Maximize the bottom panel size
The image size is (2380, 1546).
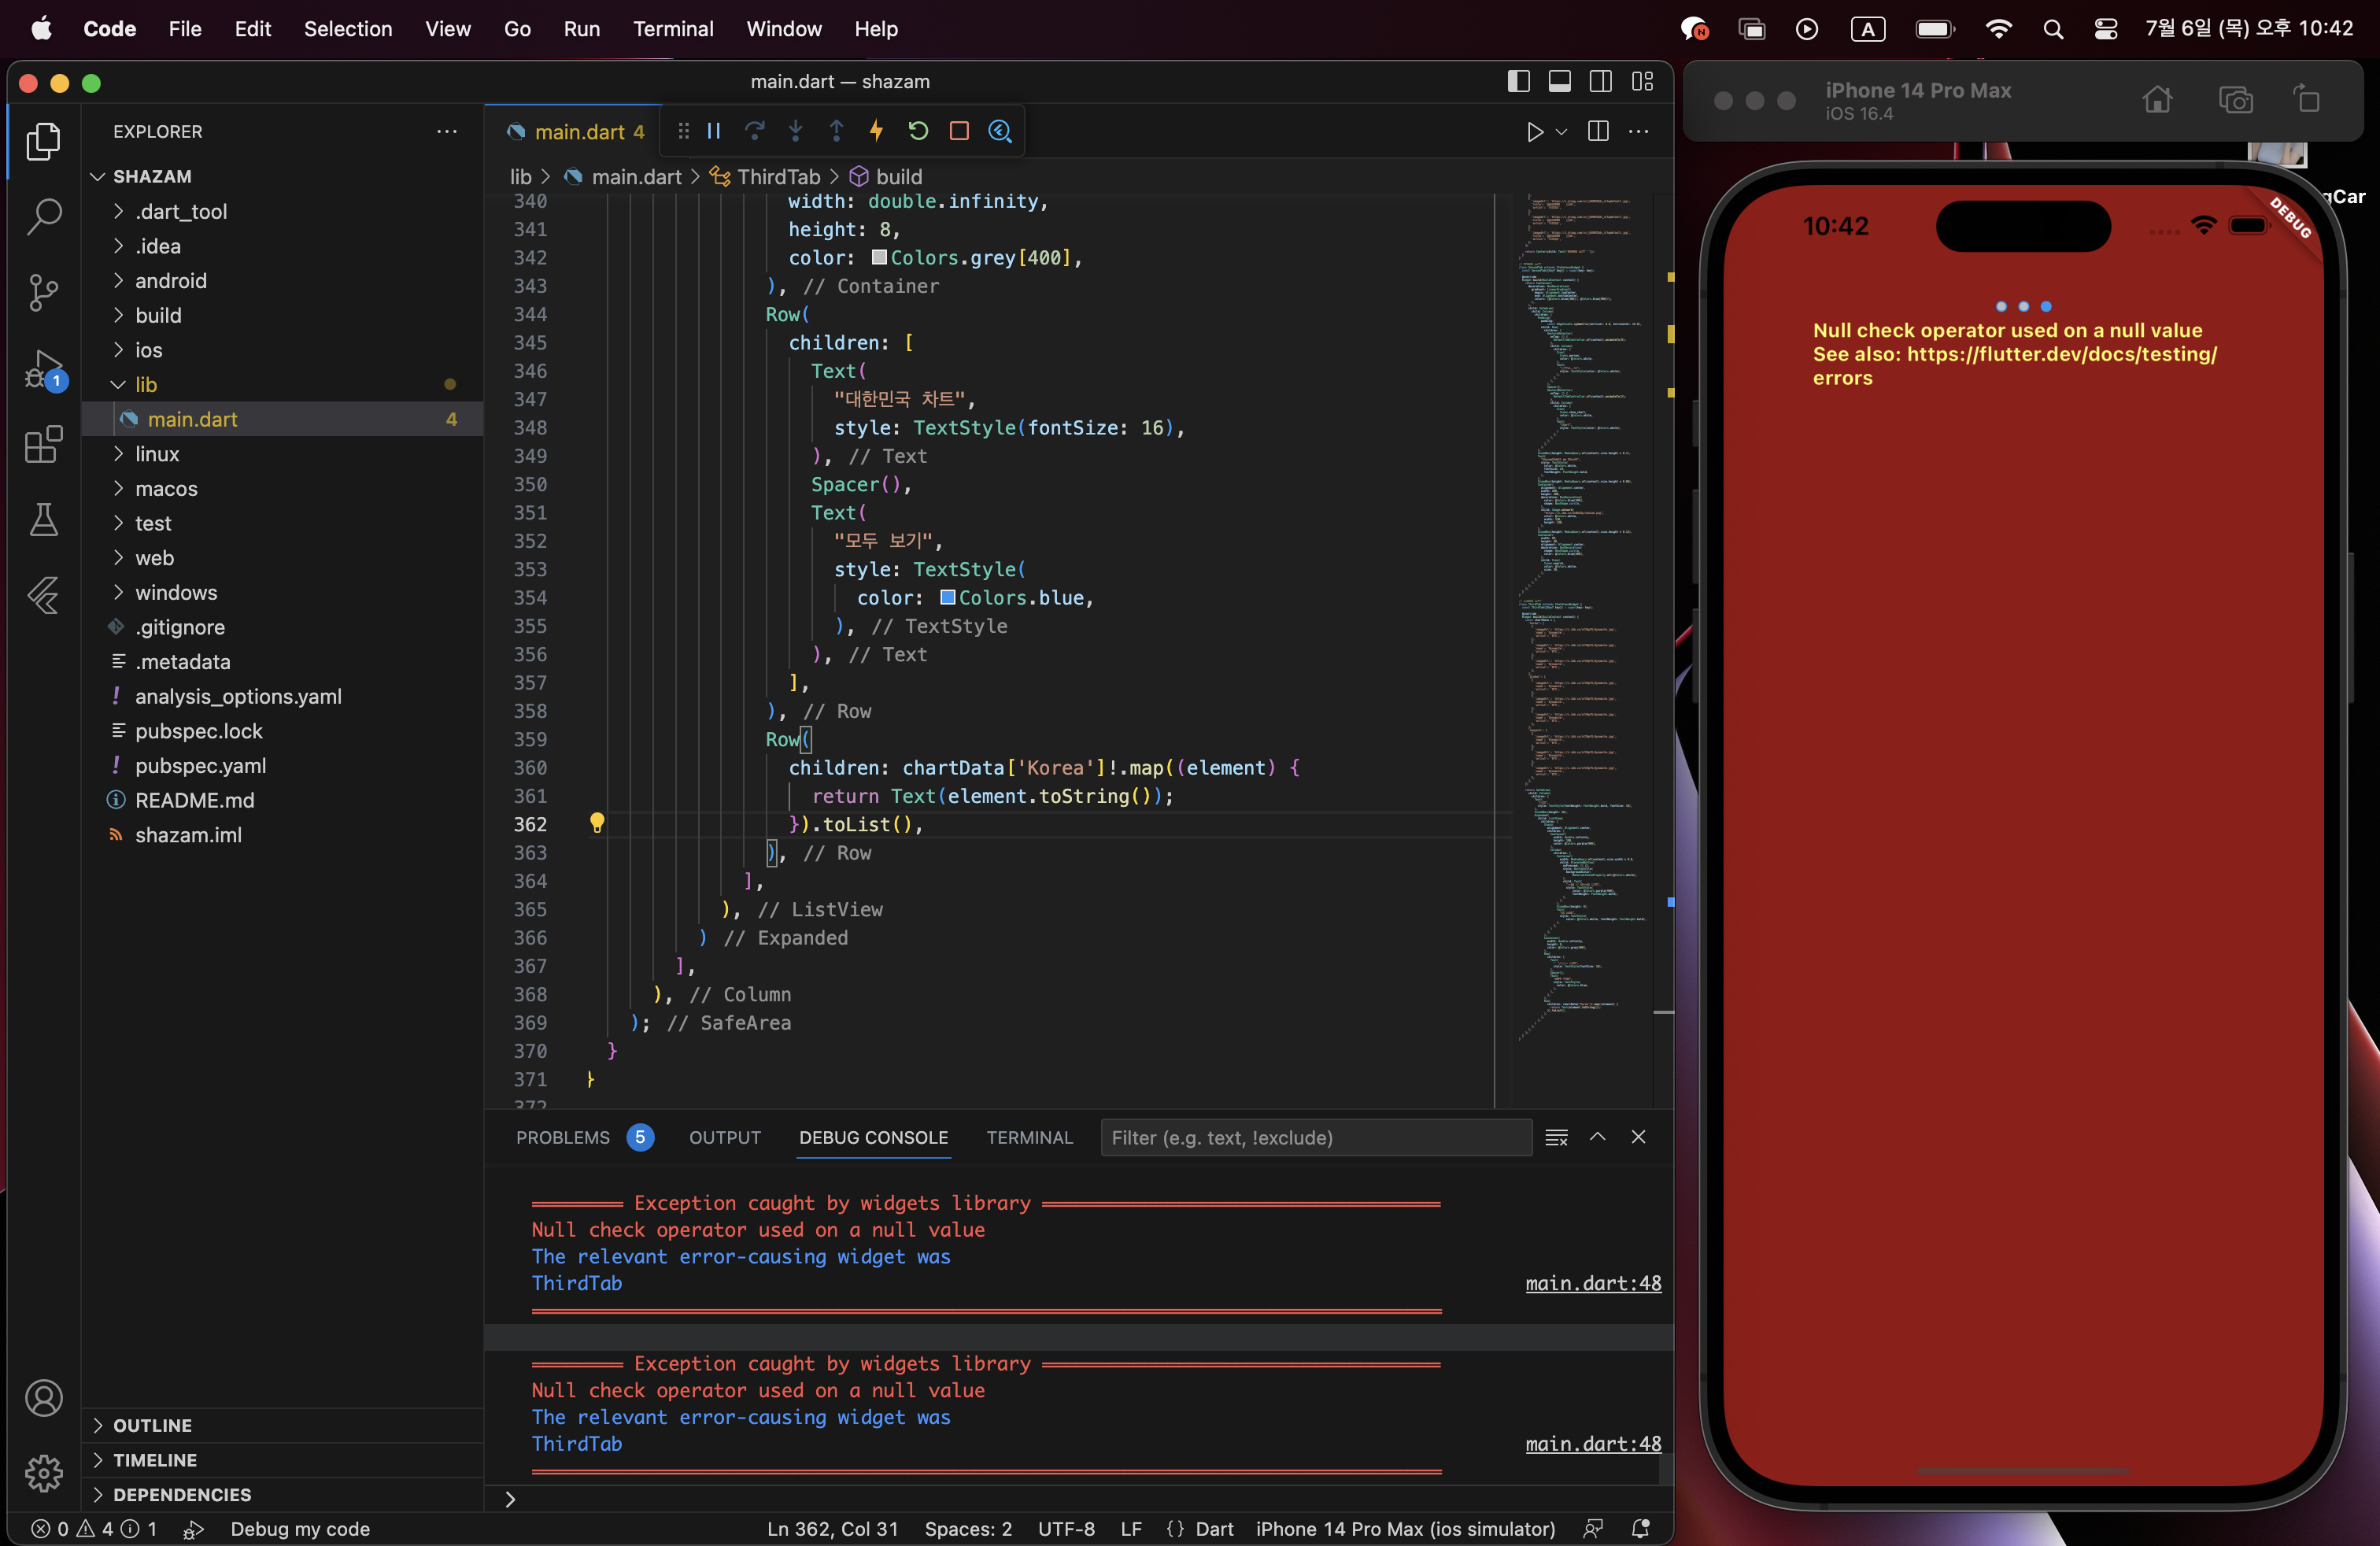[1598, 1137]
